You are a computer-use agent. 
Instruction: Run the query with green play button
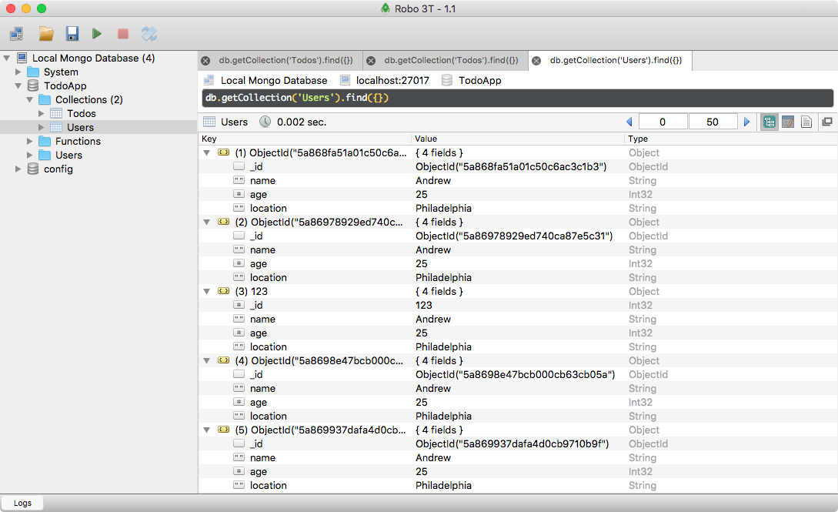click(97, 33)
